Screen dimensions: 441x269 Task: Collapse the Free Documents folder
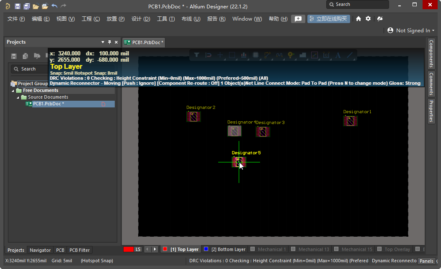click(x=12, y=90)
